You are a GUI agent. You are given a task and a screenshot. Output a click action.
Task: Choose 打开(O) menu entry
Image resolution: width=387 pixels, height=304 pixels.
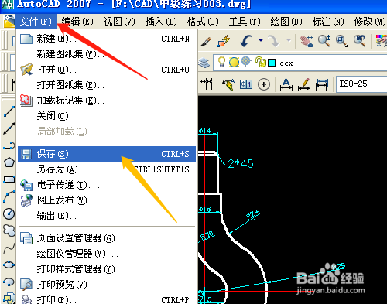(107, 70)
